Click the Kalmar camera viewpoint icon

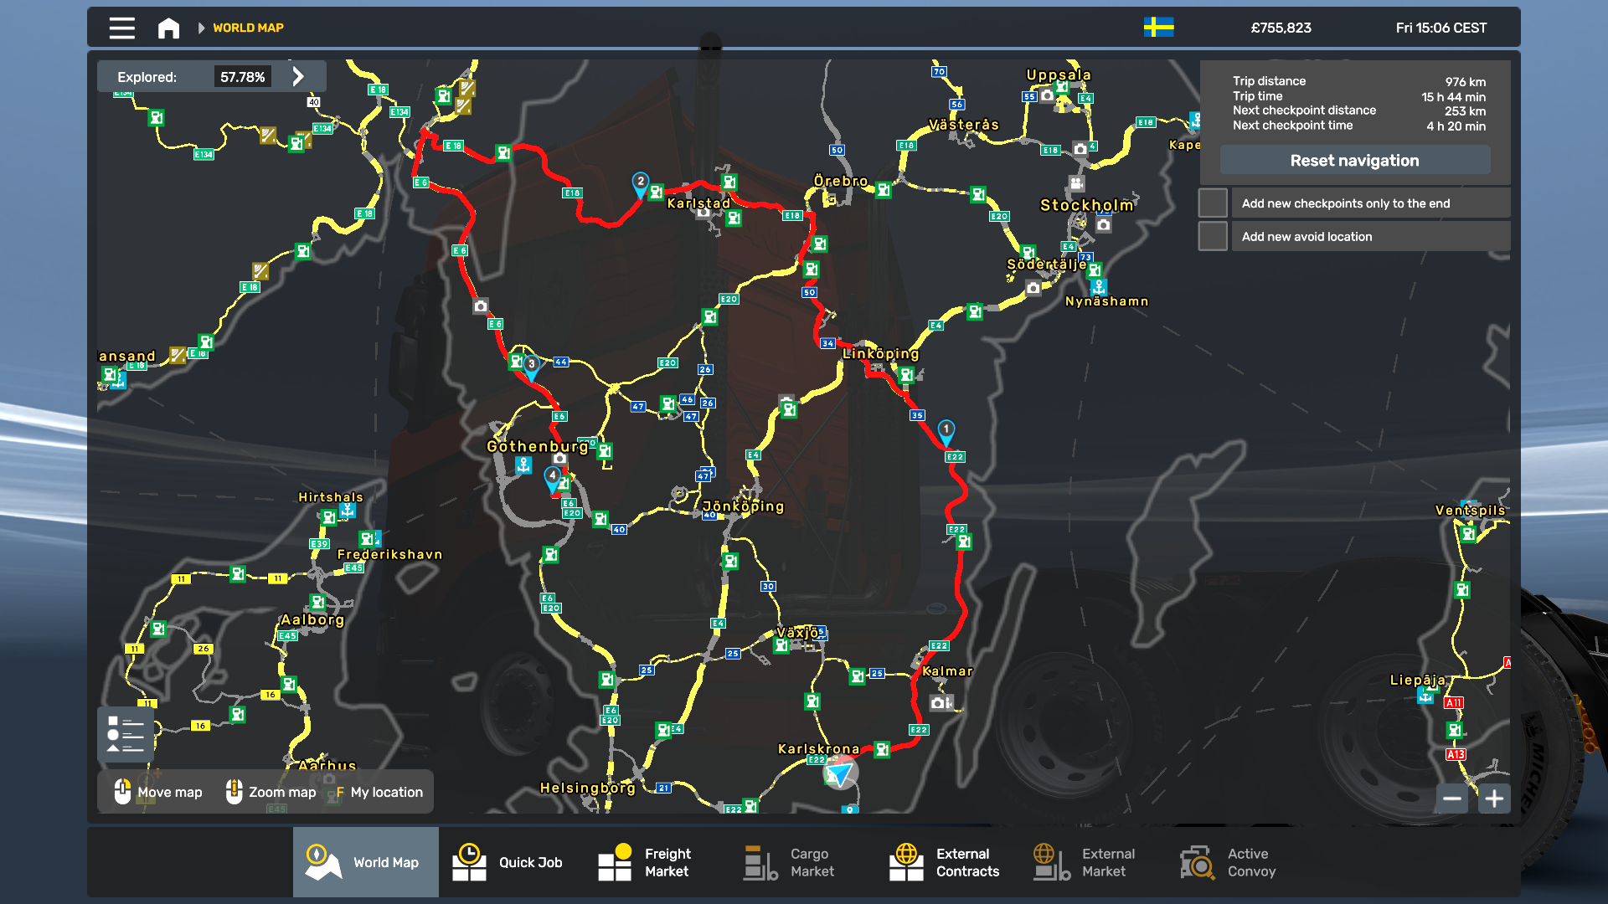coord(940,702)
